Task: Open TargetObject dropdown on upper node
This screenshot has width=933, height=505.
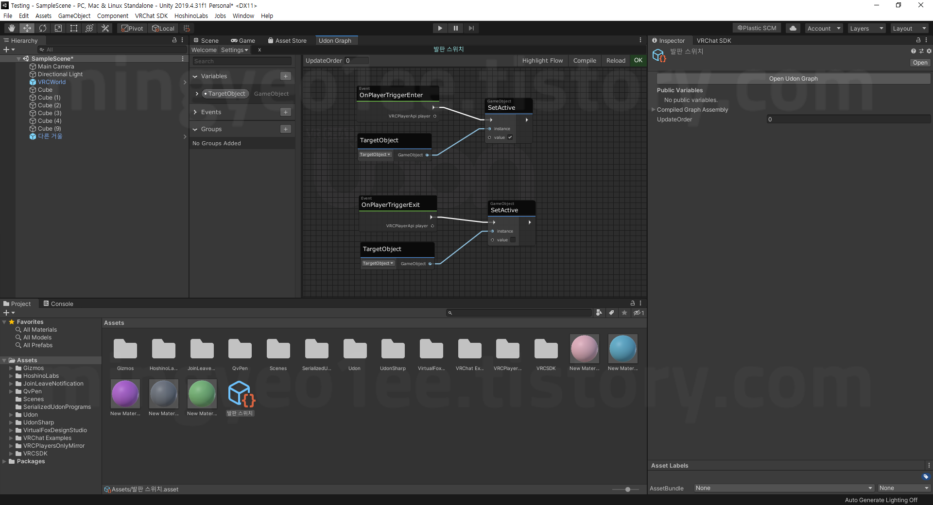Action: [375, 154]
